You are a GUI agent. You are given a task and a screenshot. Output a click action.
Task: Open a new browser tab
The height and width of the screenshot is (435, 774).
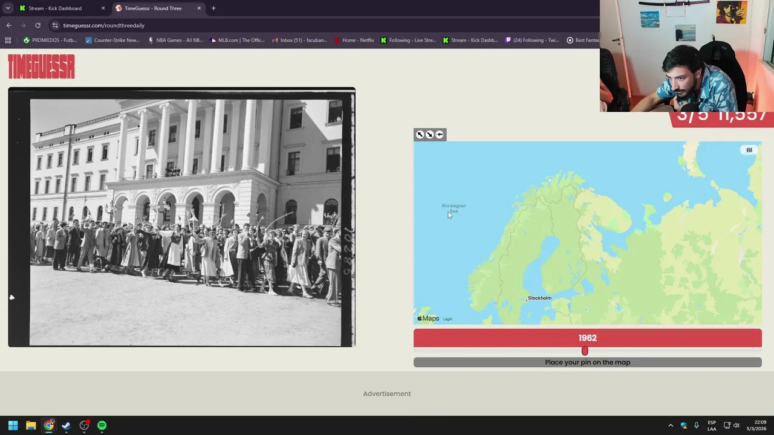pos(213,8)
